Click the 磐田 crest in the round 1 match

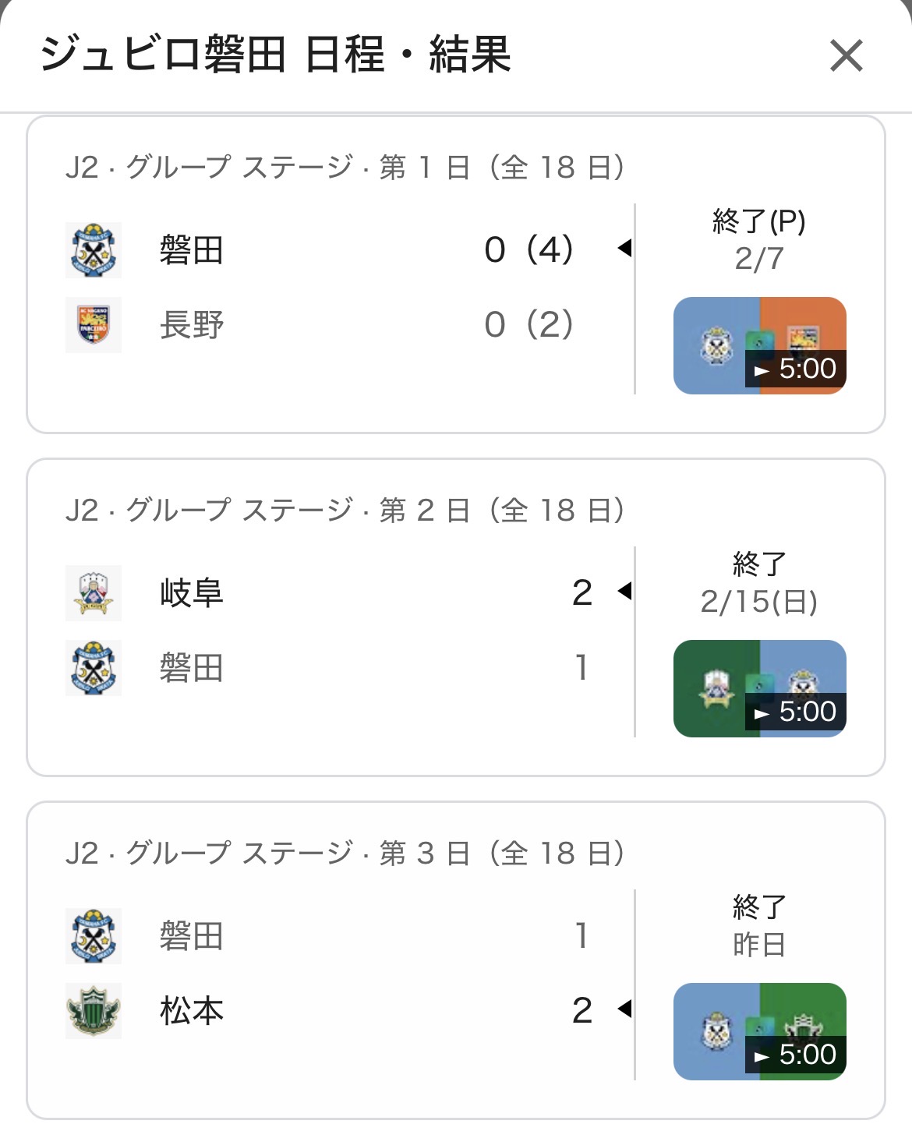(94, 250)
